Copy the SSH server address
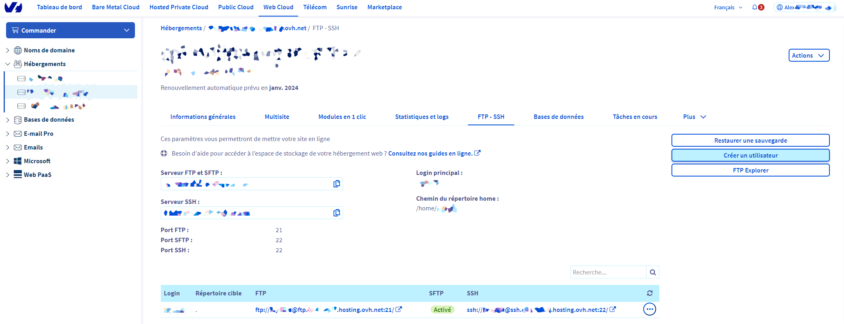The height and width of the screenshot is (324, 844). pos(336,213)
